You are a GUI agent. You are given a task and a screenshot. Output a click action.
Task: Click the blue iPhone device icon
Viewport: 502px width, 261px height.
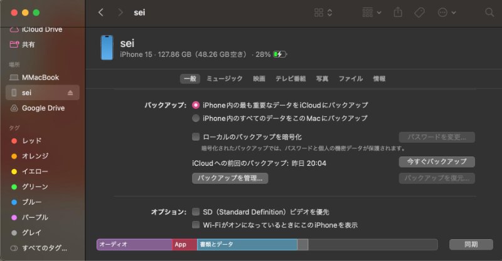(107, 48)
